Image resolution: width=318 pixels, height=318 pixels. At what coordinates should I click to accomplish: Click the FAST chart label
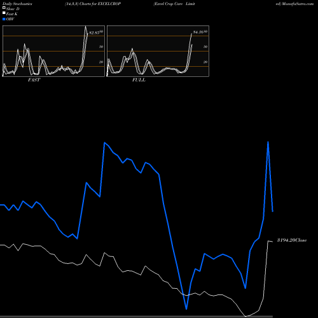point(34,80)
